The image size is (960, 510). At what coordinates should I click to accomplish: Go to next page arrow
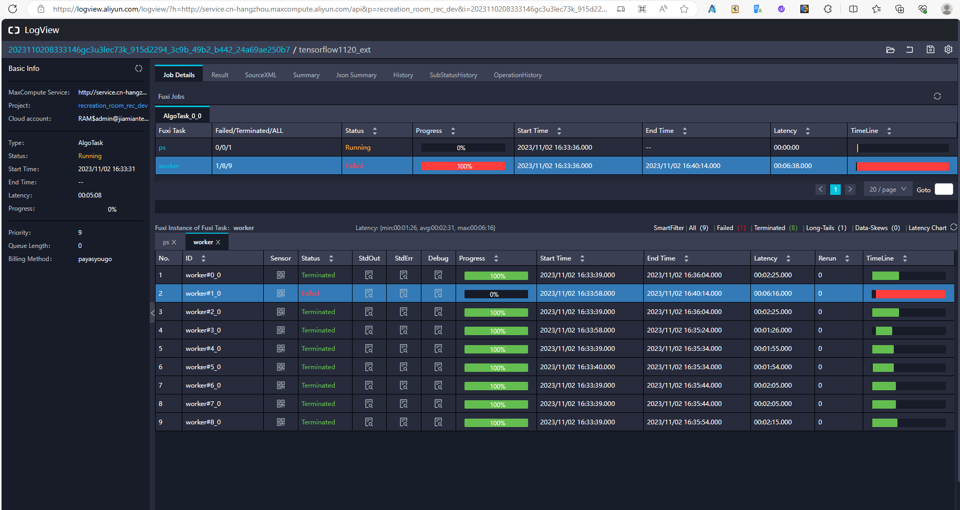click(850, 189)
